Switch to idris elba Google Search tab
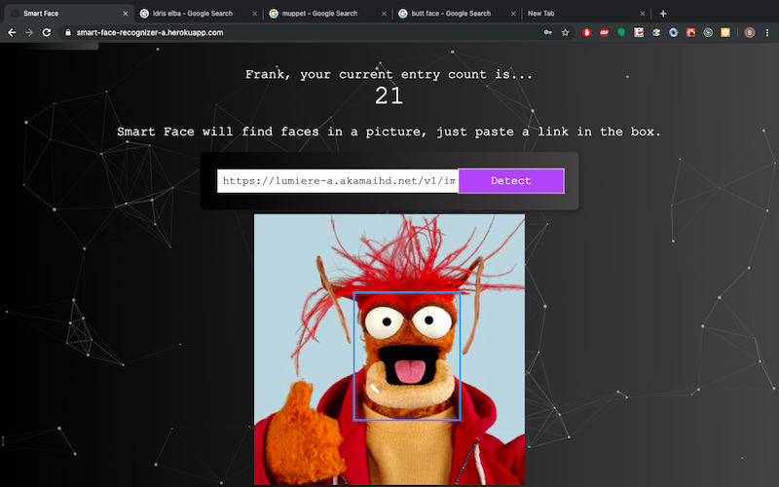Viewport: 779px width, 487px height. [199, 14]
